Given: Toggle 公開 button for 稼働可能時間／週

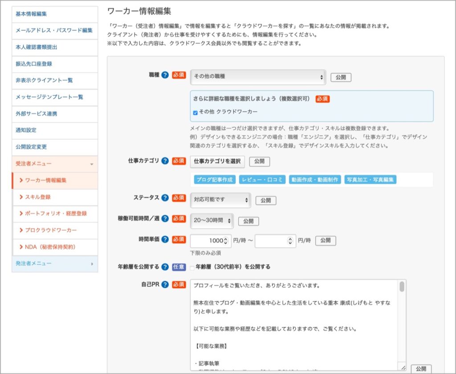Looking at the screenshot, I should coord(248,221).
